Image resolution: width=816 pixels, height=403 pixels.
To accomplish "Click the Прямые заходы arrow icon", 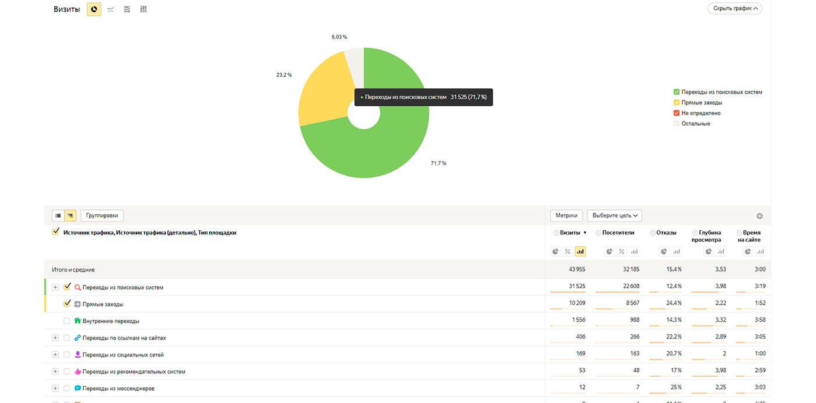I will point(78,304).
